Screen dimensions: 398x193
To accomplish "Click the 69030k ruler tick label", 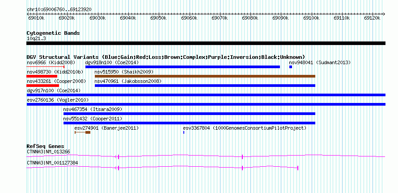I will pyautogui.click(x=97, y=18).
